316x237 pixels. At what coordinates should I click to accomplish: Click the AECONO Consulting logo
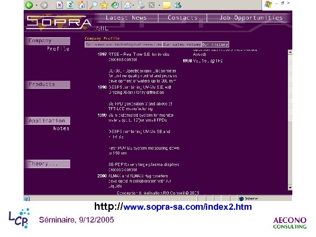(x=290, y=223)
